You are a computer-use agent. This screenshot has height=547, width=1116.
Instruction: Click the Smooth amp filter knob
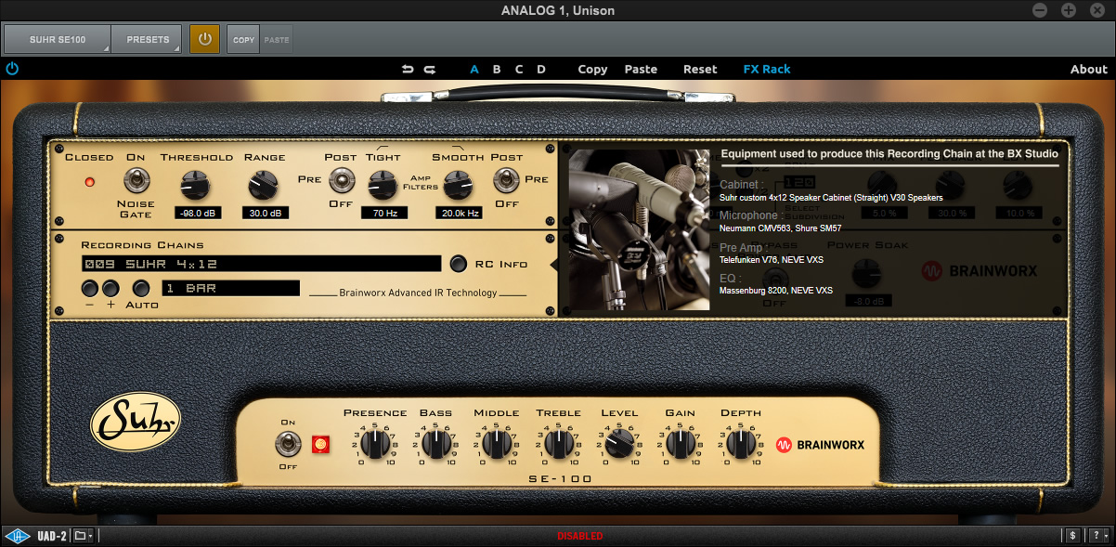coord(457,186)
